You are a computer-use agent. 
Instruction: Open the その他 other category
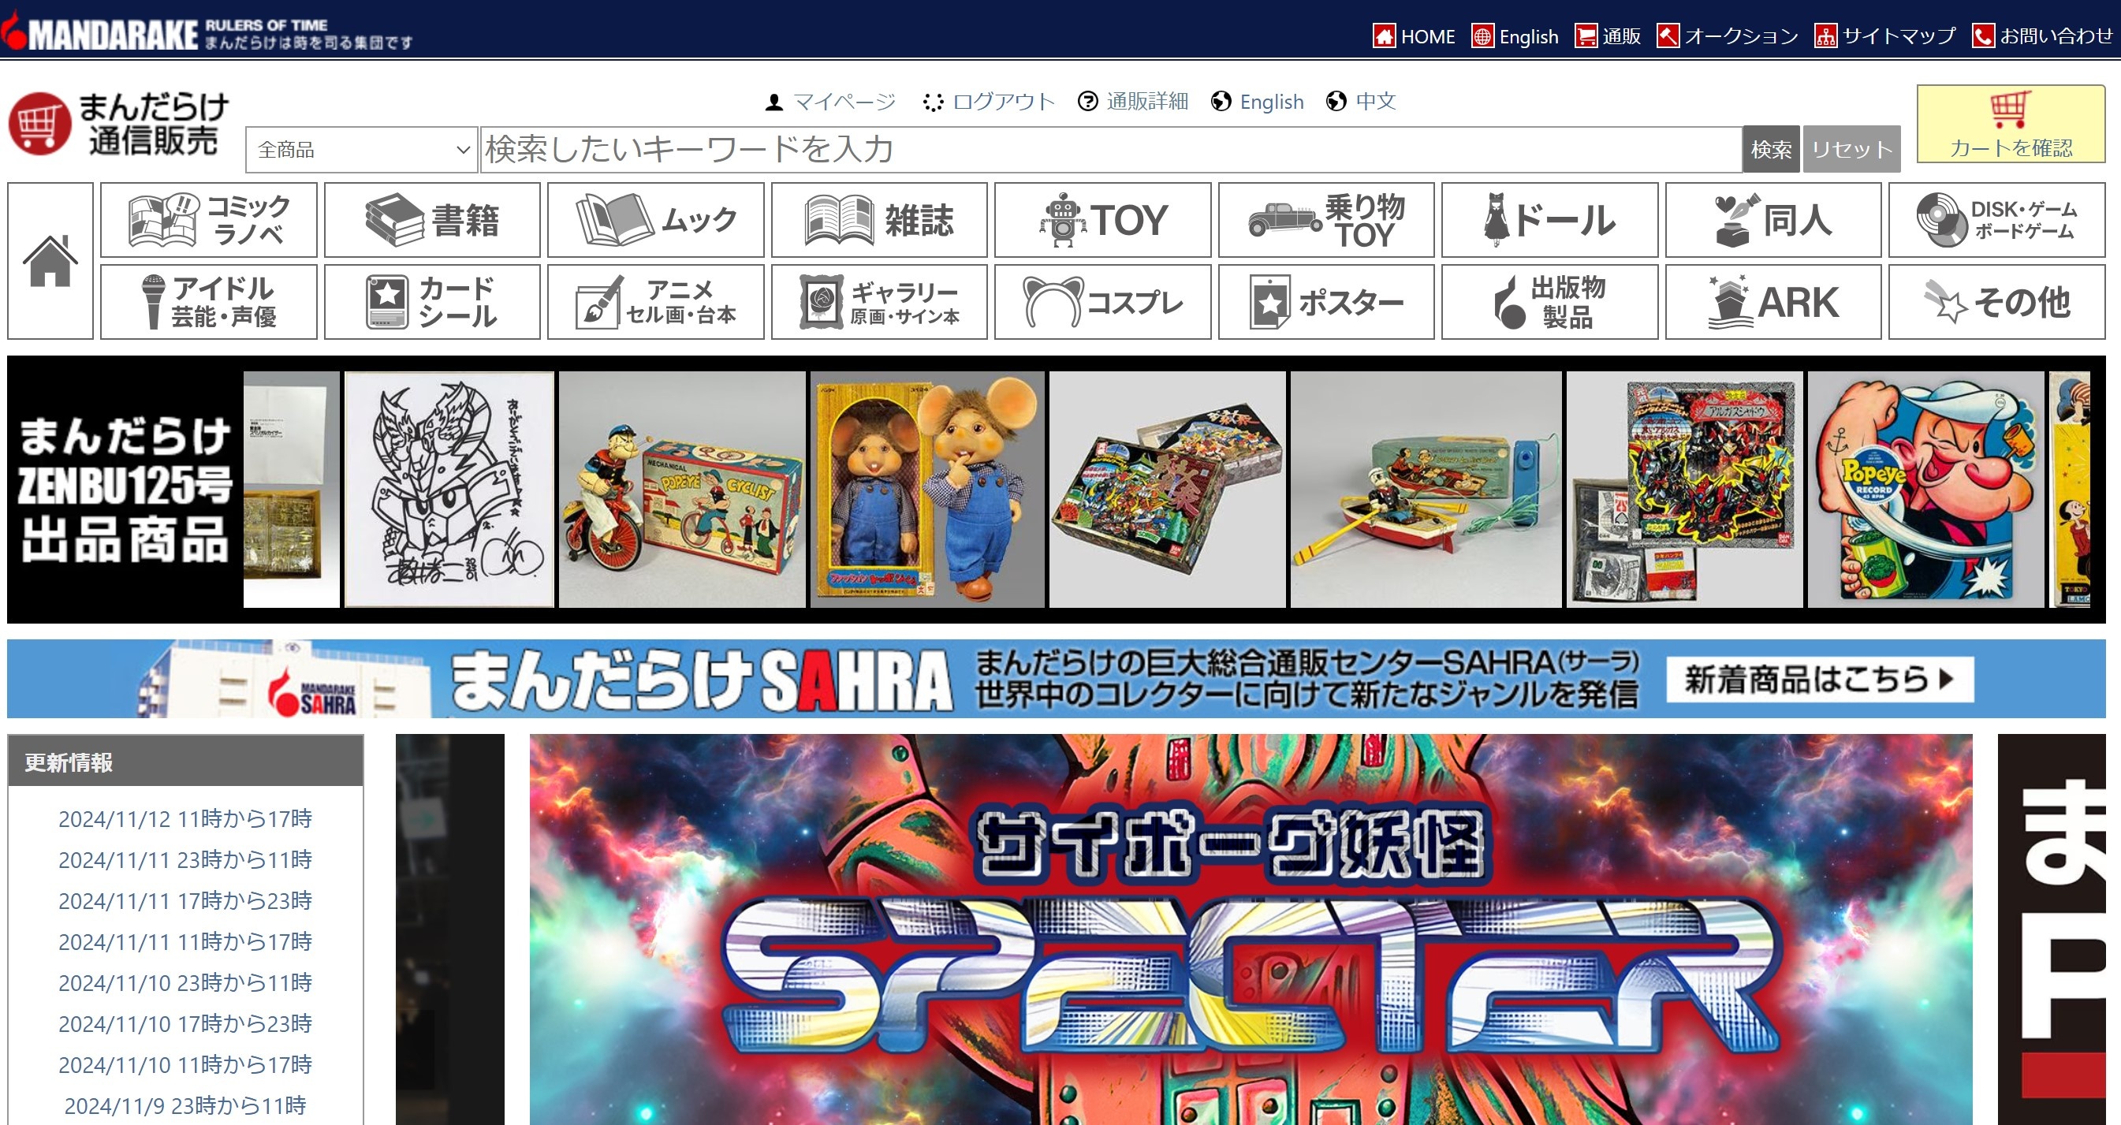1996,302
